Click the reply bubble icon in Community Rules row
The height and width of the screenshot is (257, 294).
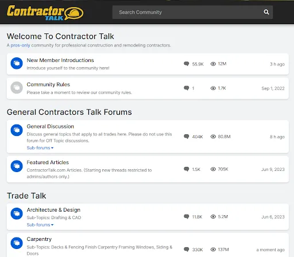point(187,88)
